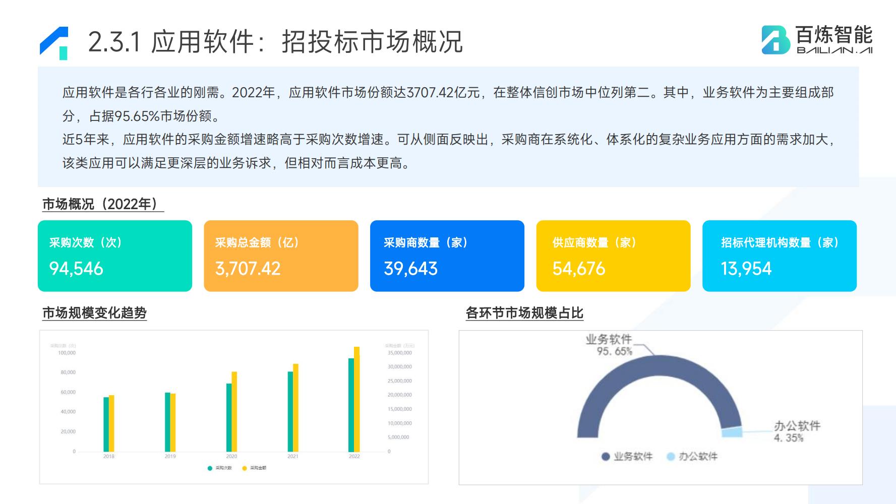
Task: Click the heading 市场规模变化趋势
Action: click(x=94, y=313)
